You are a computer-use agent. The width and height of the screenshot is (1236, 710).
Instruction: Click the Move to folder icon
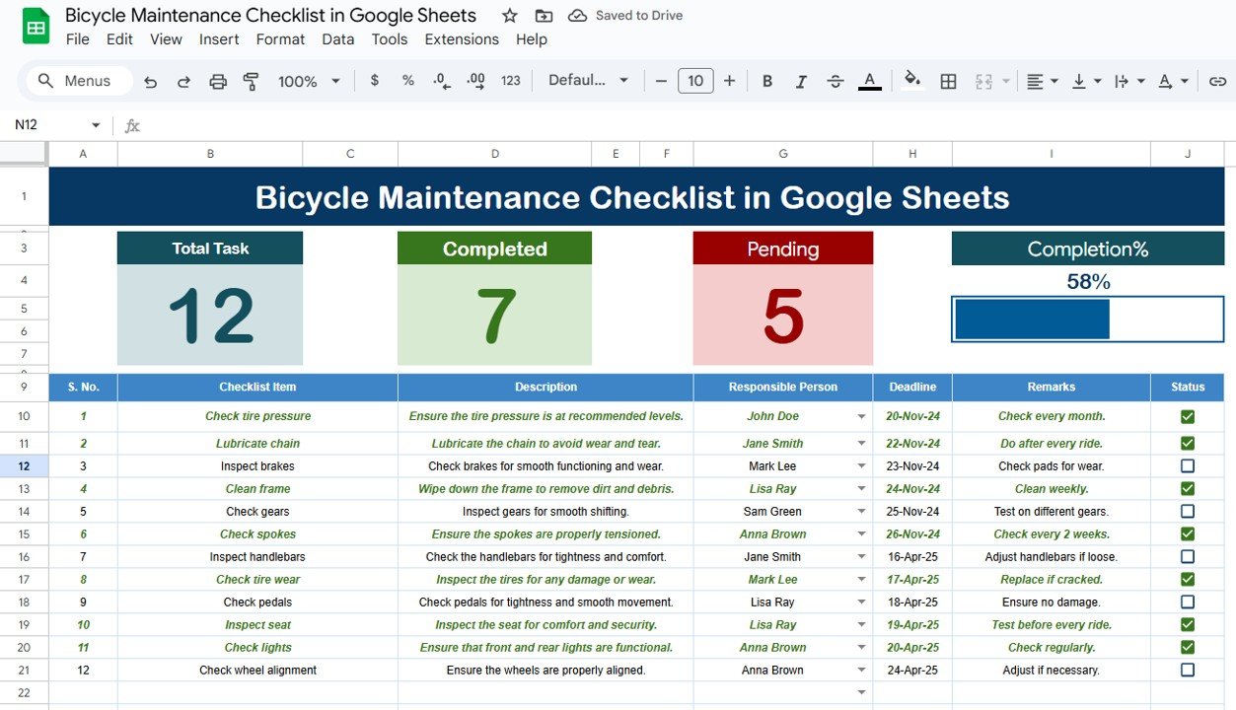[544, 16]
